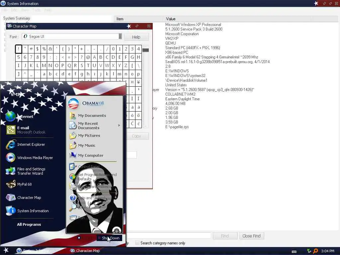Screen dimensions: 340x255
Task: Click the Close Find button
Action: [252, 236]
